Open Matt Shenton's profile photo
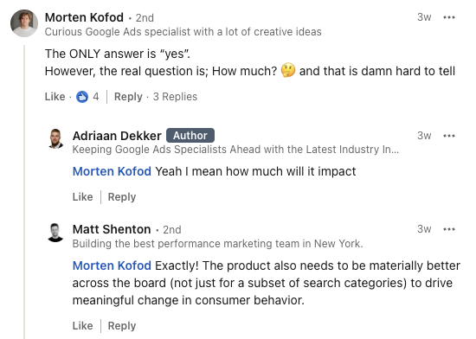This screenshot has height=339, width=476. pos(55,233)
